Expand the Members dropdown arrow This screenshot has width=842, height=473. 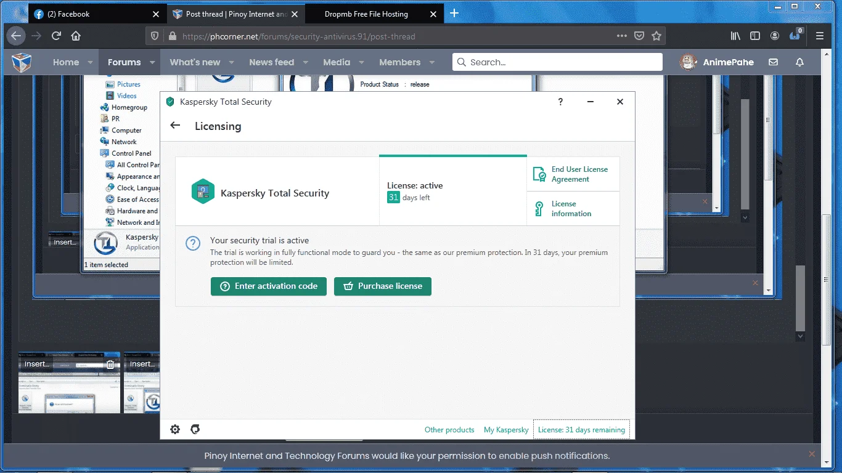(432, 62)
